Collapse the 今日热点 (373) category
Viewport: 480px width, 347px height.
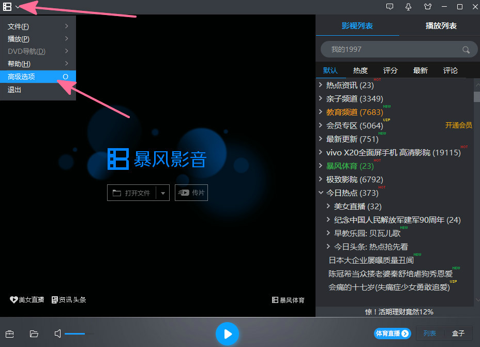click(x=321, y=193)
